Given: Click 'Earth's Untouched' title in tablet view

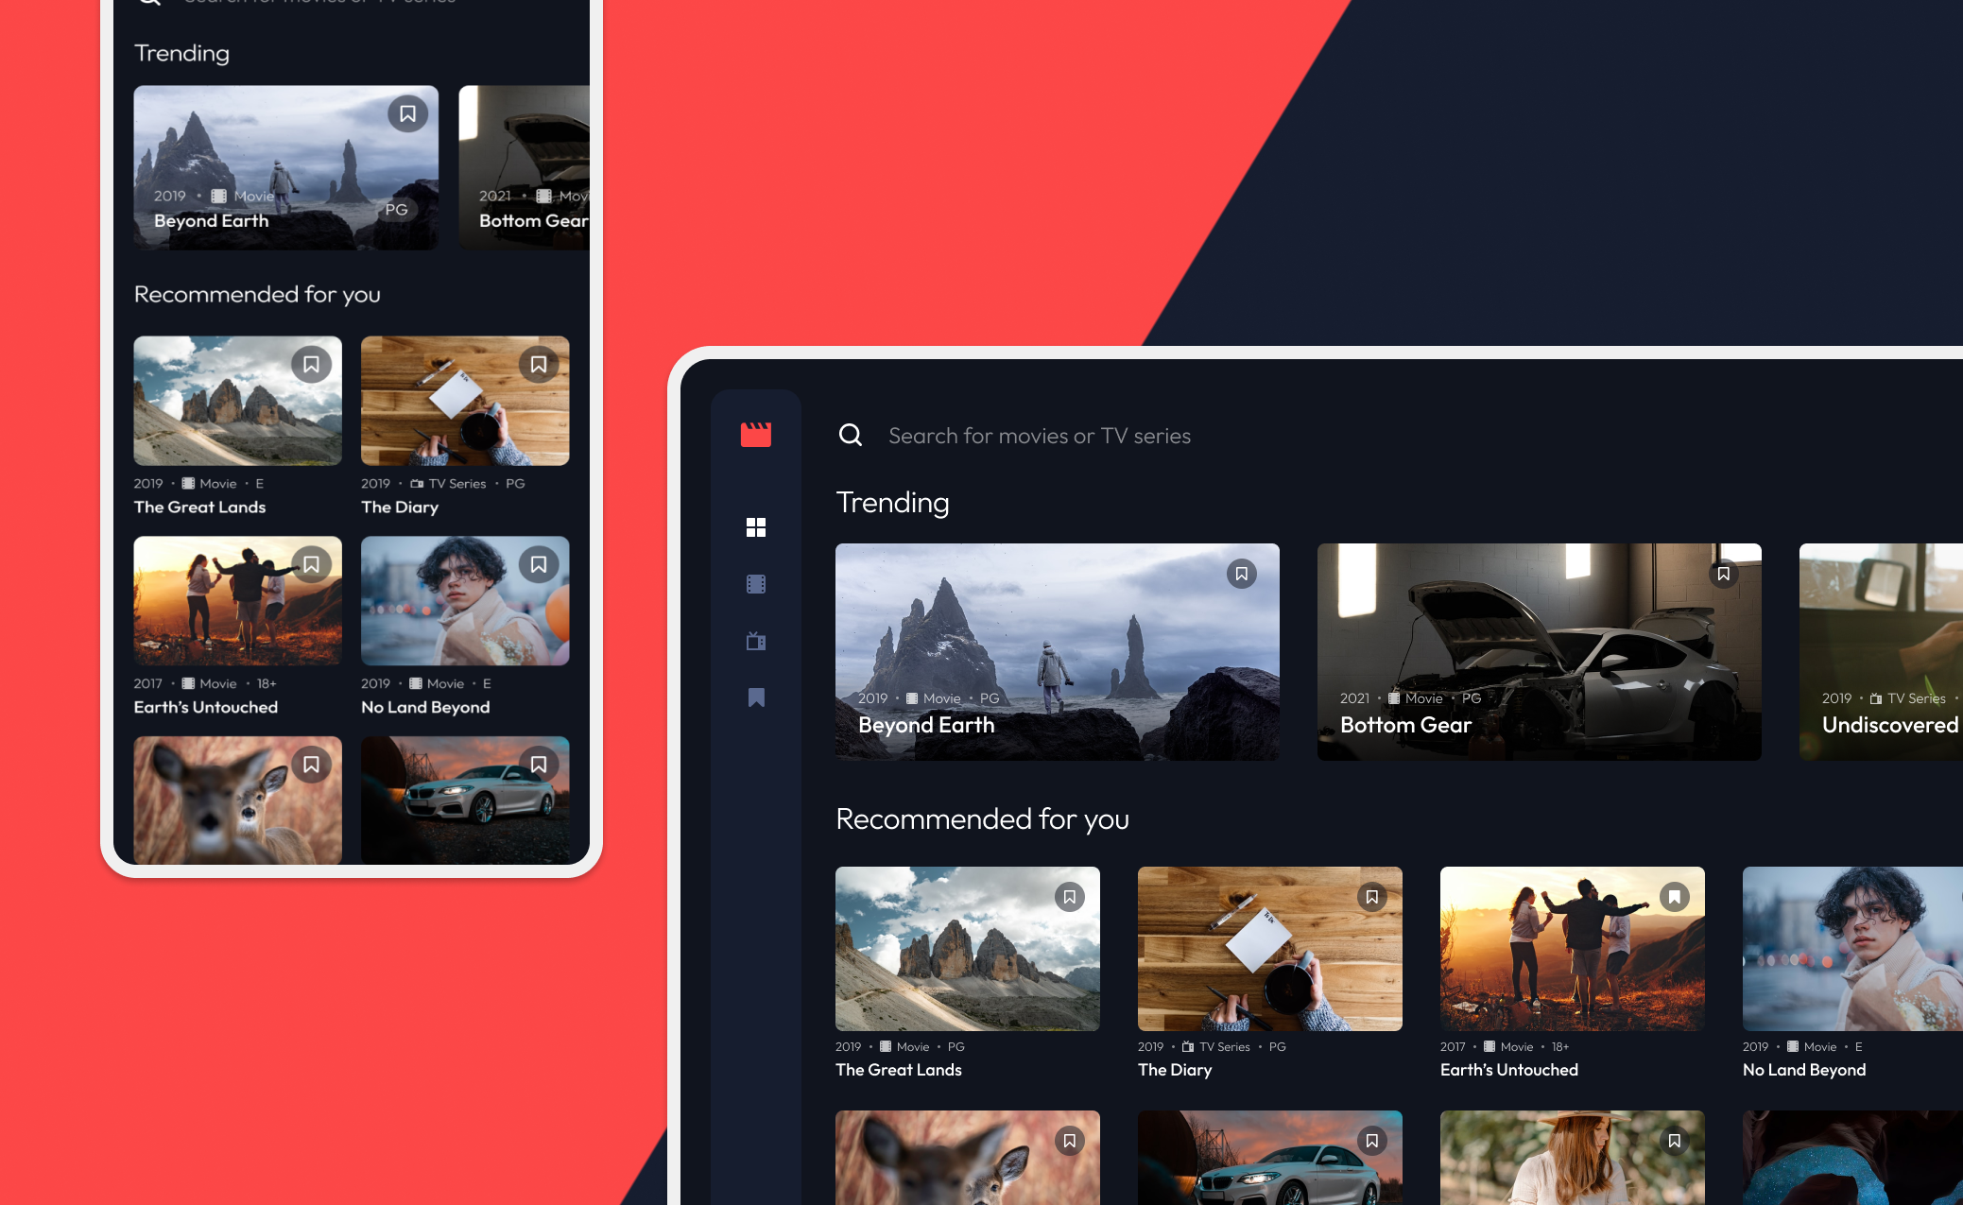Looking at the screenshot, I should click(x=1509, y=1070).
